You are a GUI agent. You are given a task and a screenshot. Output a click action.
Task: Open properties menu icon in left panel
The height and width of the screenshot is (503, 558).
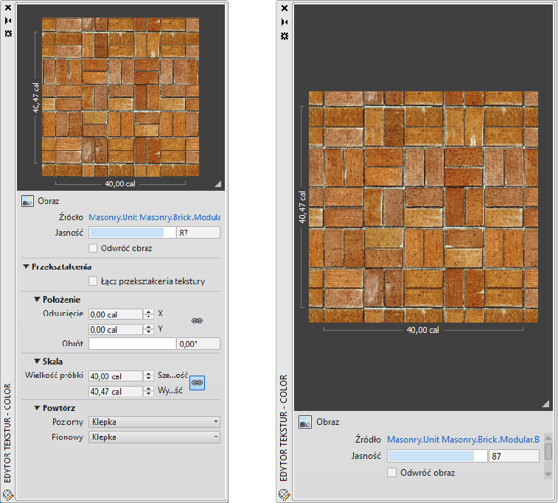[7, 35]
